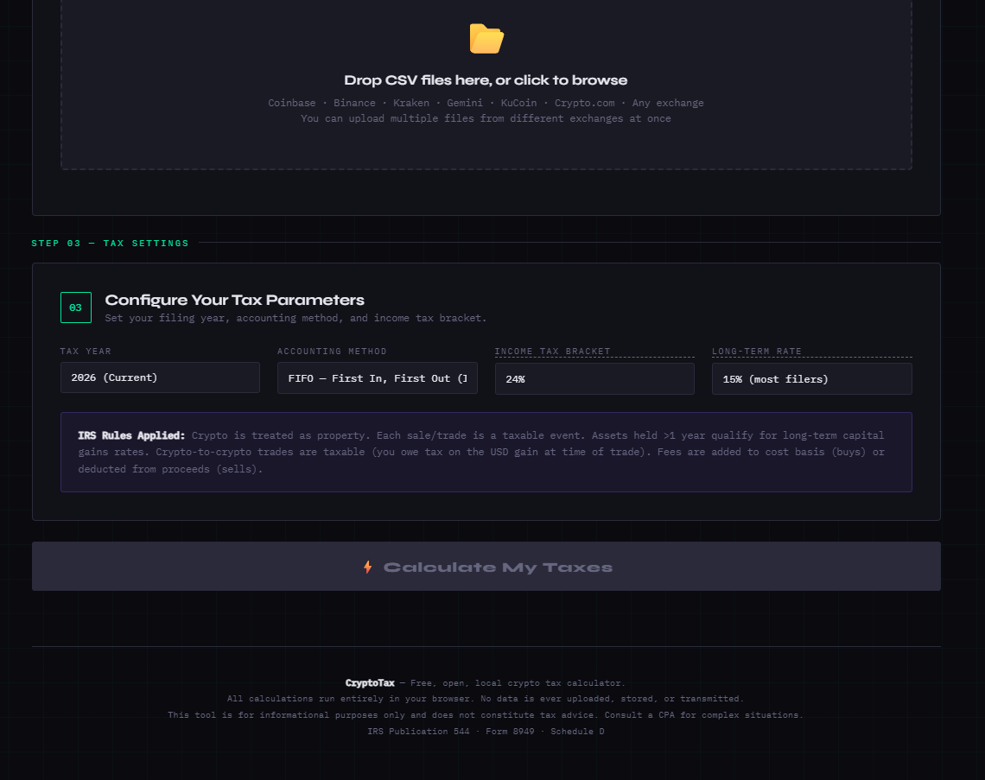The height and width of the screenshot is (780, 985).
Task: Click the 'IRS Publication 544' footer line
Action: (486, 732)
